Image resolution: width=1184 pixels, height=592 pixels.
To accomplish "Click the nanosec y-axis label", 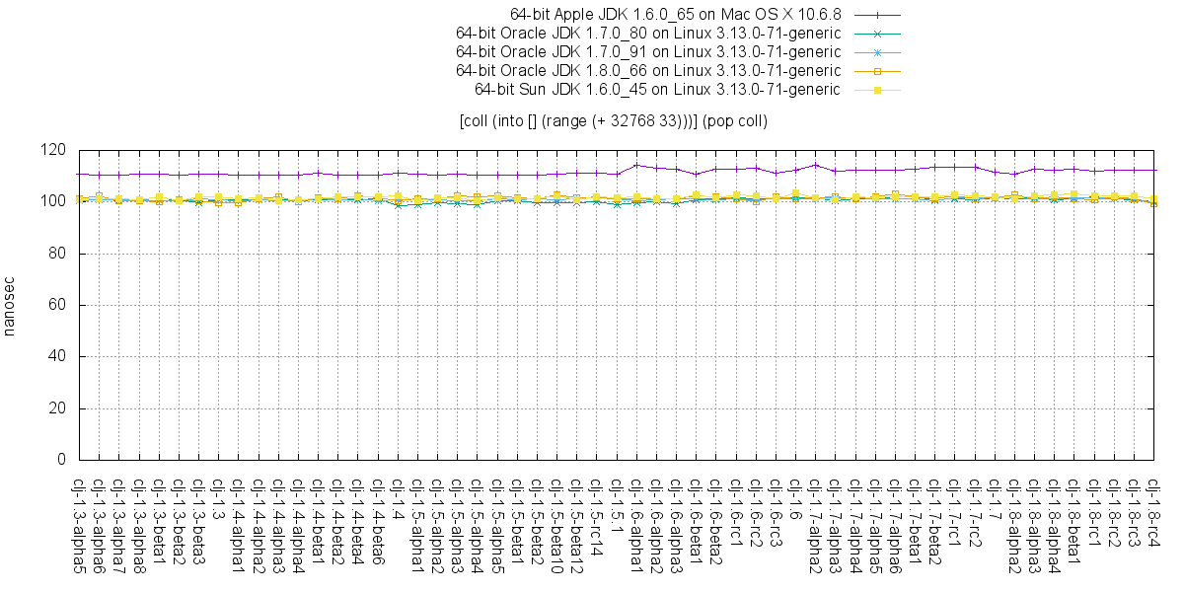I will tap(11, 305).
